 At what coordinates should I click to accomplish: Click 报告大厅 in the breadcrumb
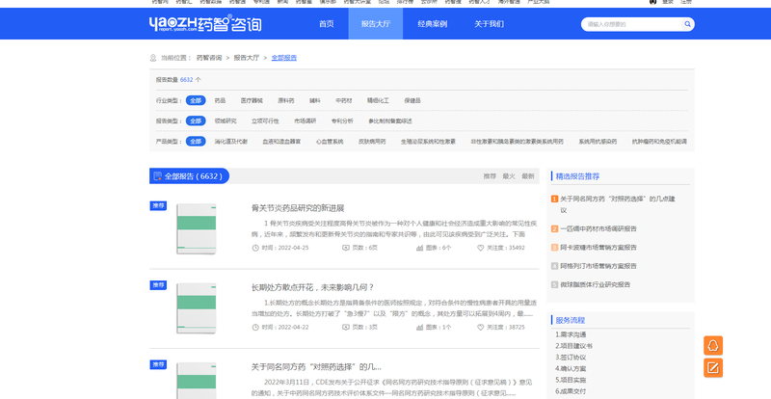247,58
